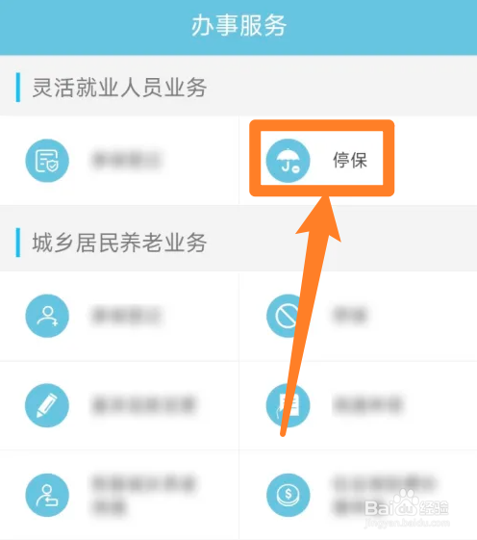Tap the 城乡居民养老业务 section header
Screen dimensions: 477x540
[119, 243]
